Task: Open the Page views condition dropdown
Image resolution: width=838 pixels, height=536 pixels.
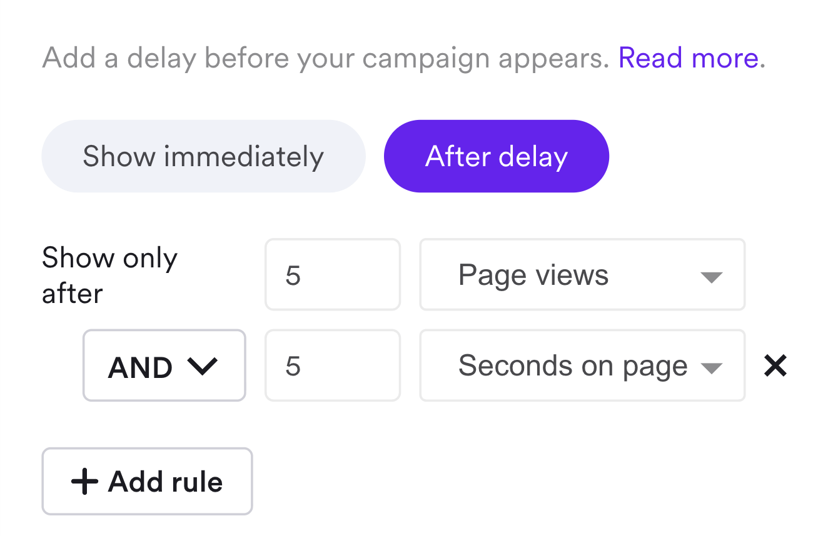Action: coord(582,275)
